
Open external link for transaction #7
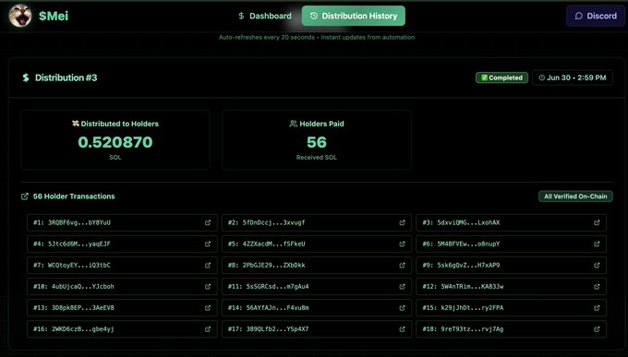[x=208, y=265]
